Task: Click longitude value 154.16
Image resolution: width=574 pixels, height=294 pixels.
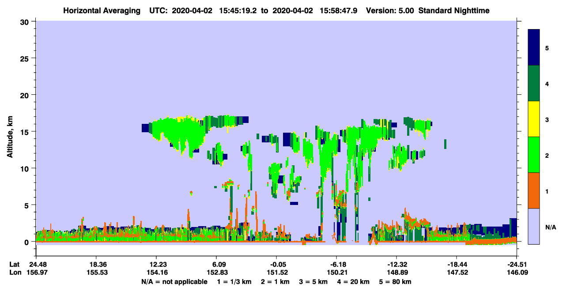Action: 156,272
